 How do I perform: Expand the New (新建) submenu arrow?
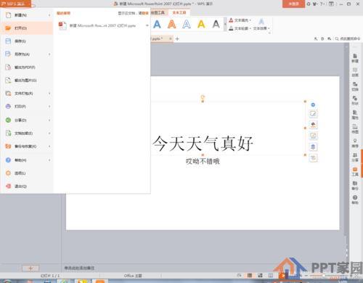(49, 15)
